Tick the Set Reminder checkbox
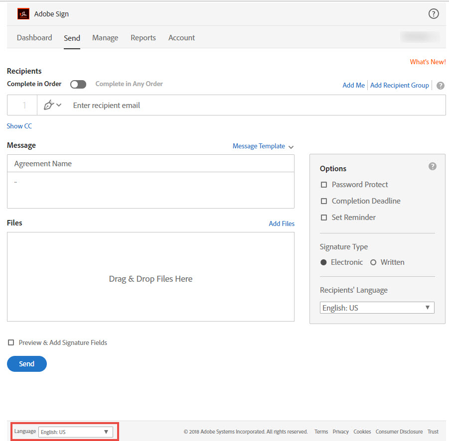Screen dimensions: 449x441 point(324,218)
